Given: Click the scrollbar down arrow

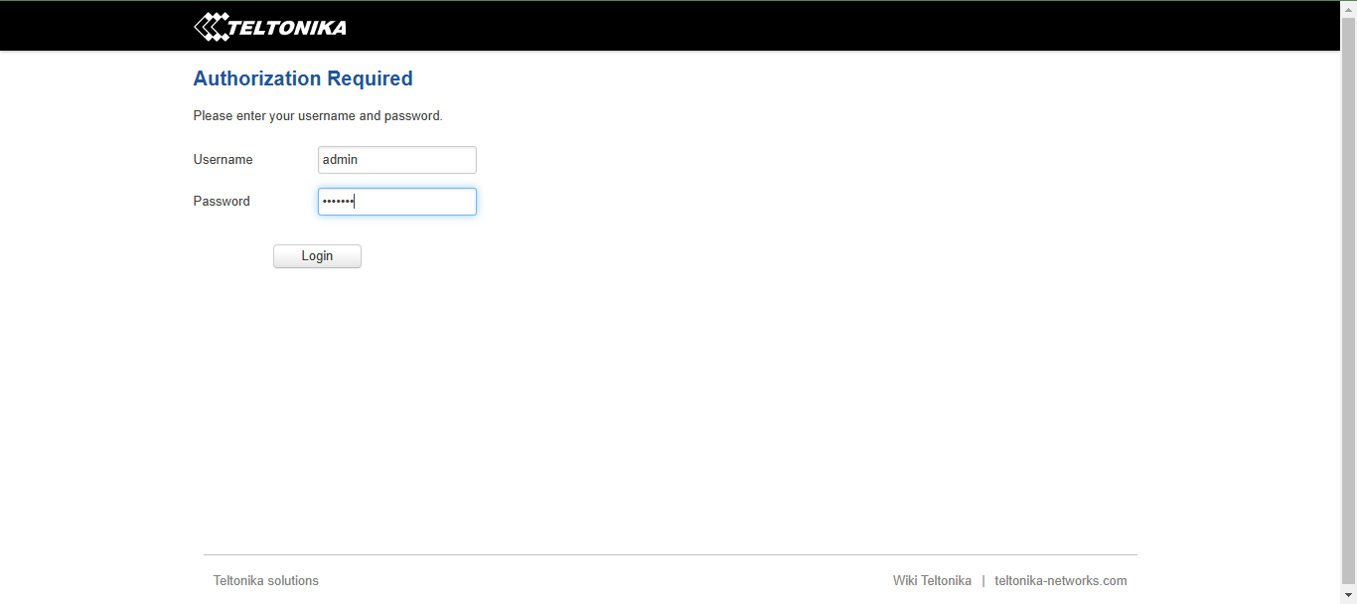Looking at the screenshot, I should (x=1348, y=595).
